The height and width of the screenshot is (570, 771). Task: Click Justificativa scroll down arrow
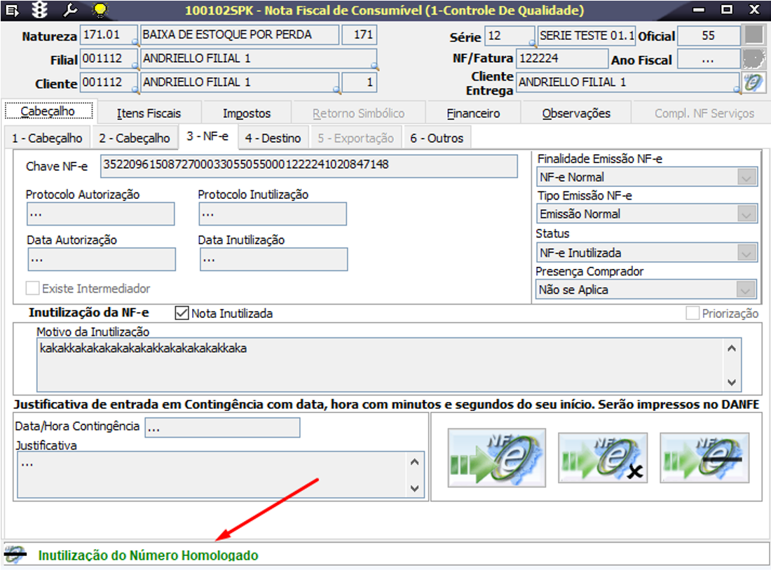(x=414, y=488)
